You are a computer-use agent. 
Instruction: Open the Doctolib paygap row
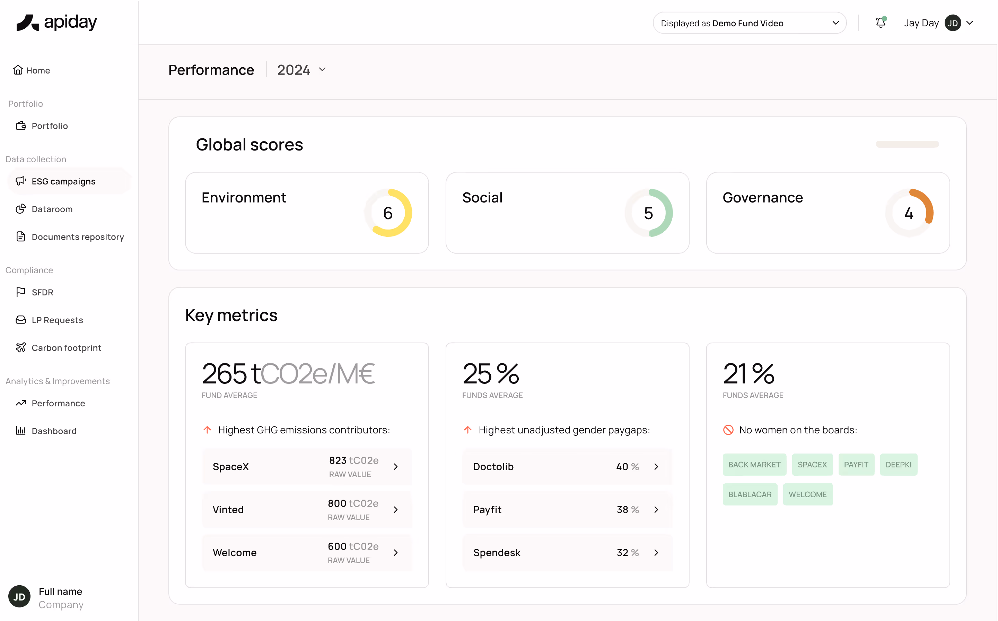point(567,467)
